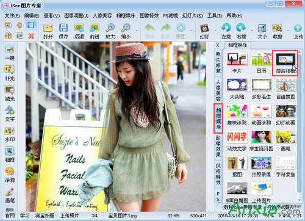Choose the 多彩毛边 colorful edge option
The height and width of the screenshot is (221, 305).
click(x=261, y=89)
